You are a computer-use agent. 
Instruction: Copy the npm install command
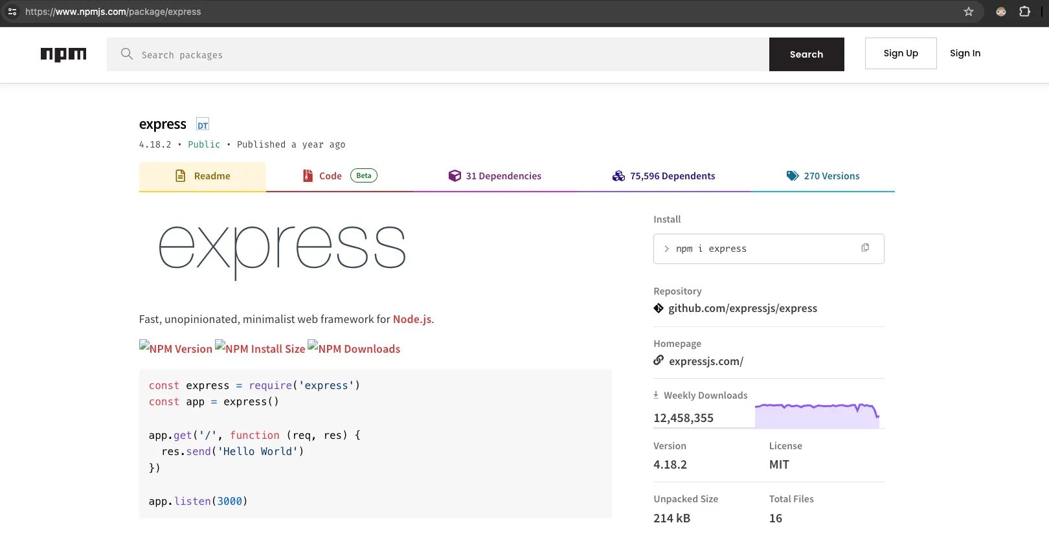pyautogui.click(x=865, y=248)
